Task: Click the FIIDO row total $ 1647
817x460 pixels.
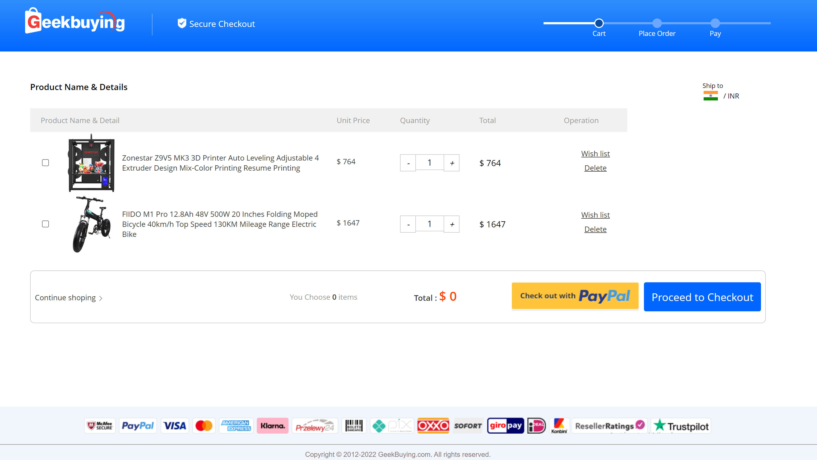Action: (x=492, y=224)
